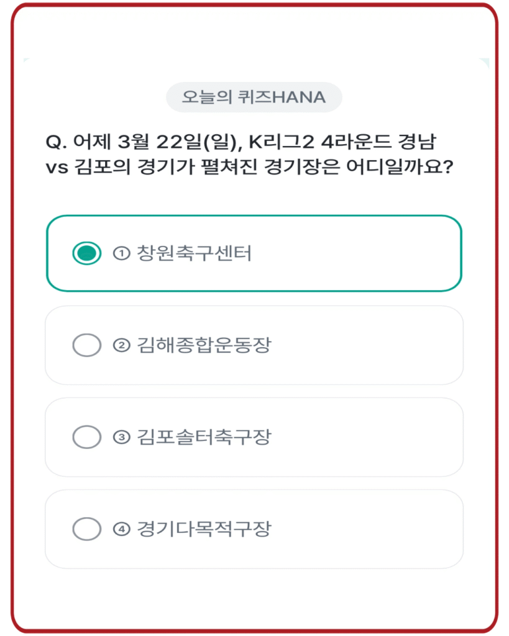This screenshot has height=636, width=509.
Task: Click the circled number ③ icon
Action: click(x=121, y=437)
